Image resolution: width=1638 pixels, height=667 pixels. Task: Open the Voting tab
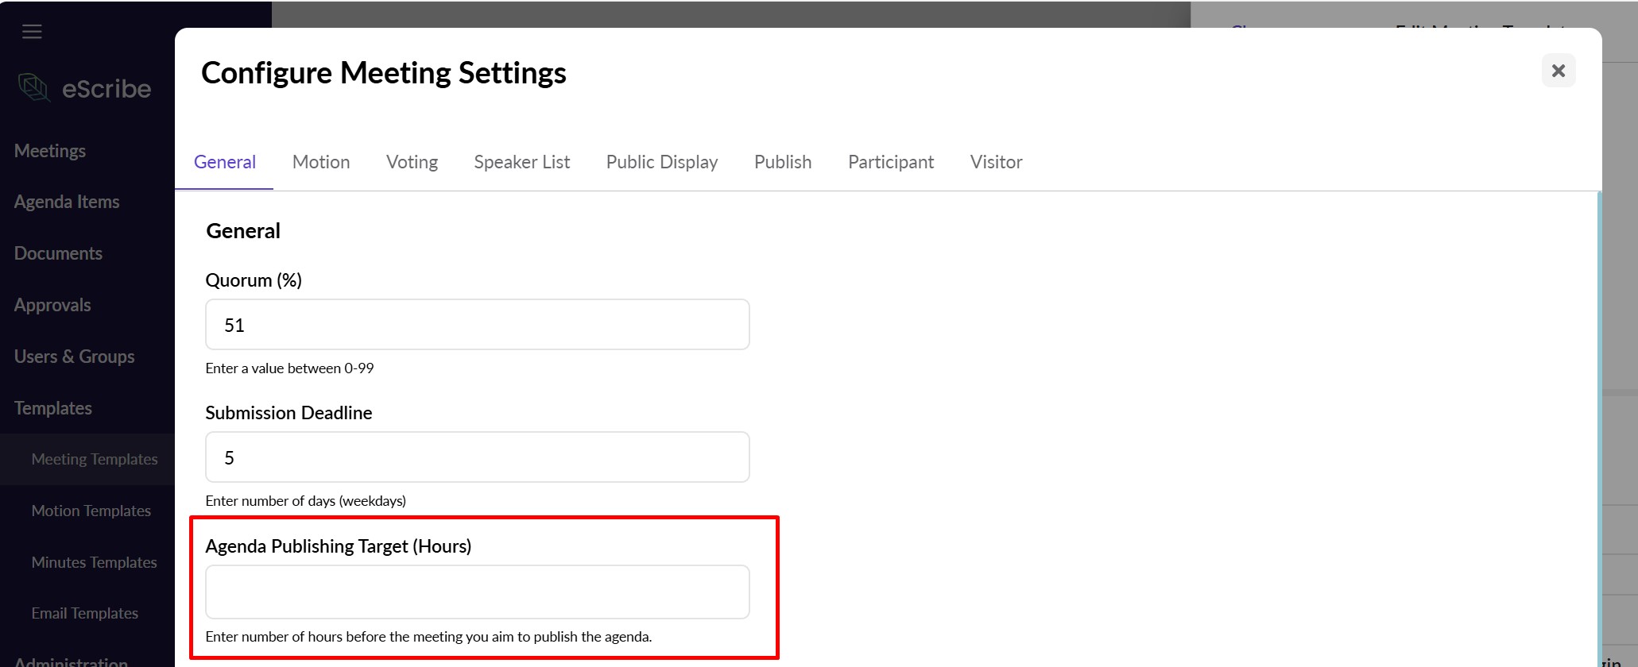pos(412,162)
